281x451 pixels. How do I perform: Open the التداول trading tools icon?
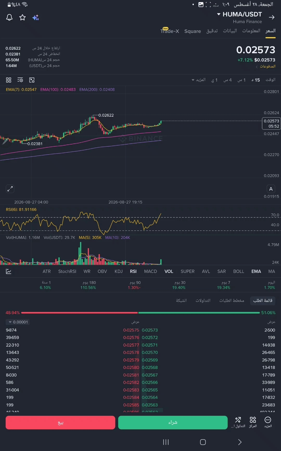click(238, 422)
